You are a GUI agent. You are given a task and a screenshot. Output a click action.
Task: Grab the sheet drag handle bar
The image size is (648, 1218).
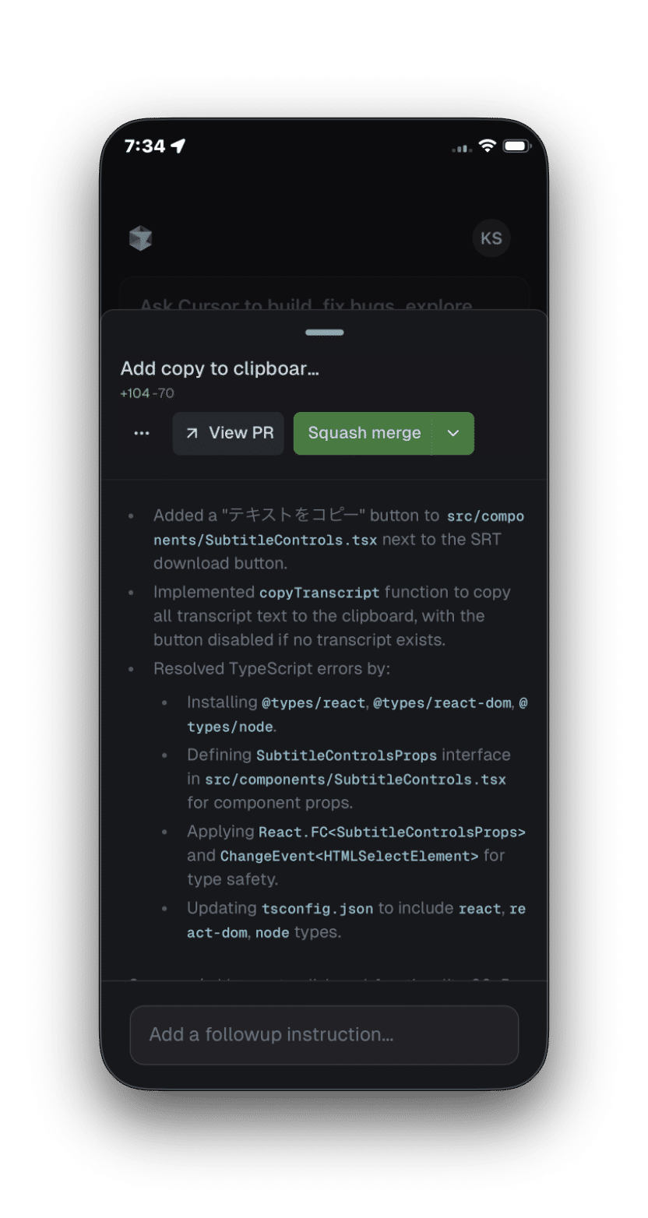tap(325, 333)
